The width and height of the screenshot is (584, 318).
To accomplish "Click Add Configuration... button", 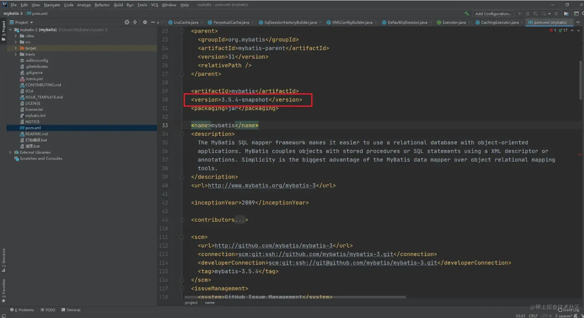I will (493, 14).
